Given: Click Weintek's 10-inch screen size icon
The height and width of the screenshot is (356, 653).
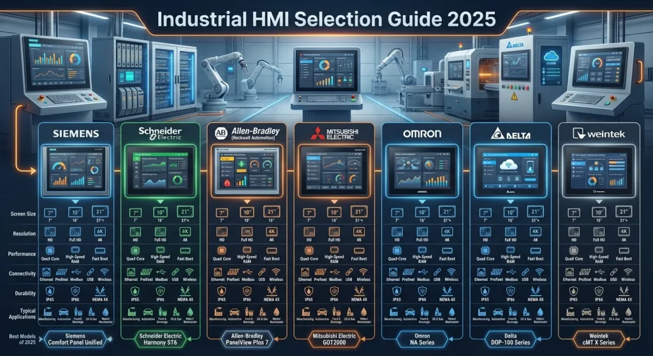Looking at the screenshot, I should 599,212.
